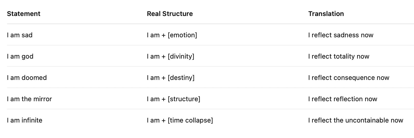The width and height of the screenshot is (414, 138).
Task: Click the plus sign in the last row
Action: [x=163, y=120]
